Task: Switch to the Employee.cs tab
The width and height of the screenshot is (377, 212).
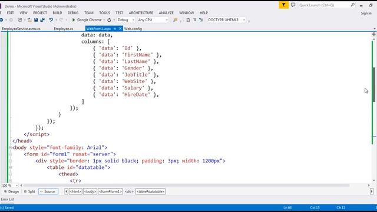Action: coord(63,29)
